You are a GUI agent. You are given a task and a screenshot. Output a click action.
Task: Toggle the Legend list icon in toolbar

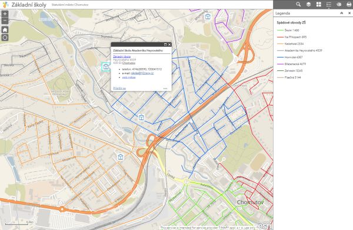329,4
